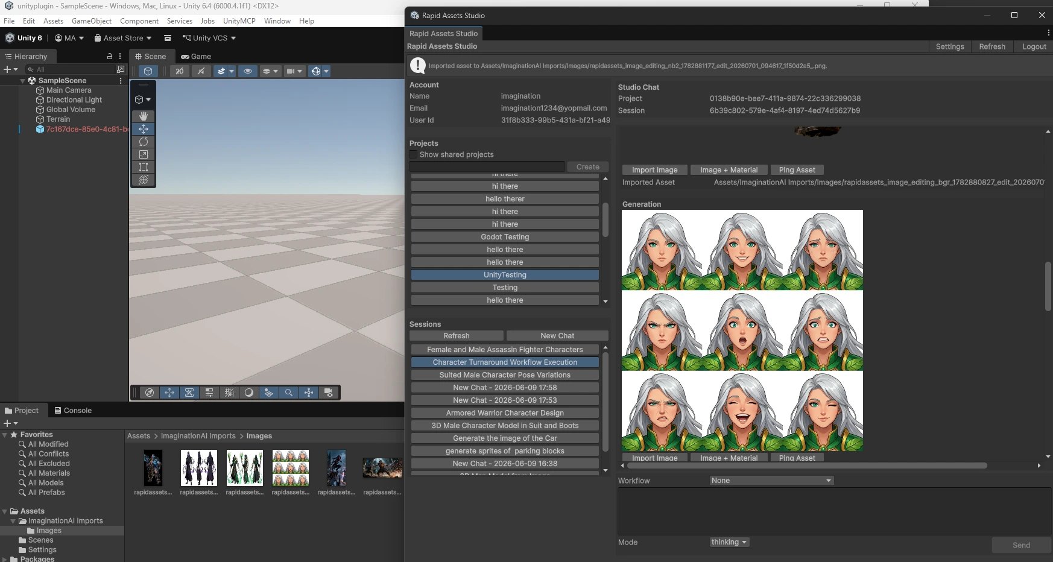Click the Hierarchy lock icon
Viewport: 1053px width, 562px height.
(x=110, y=56)
